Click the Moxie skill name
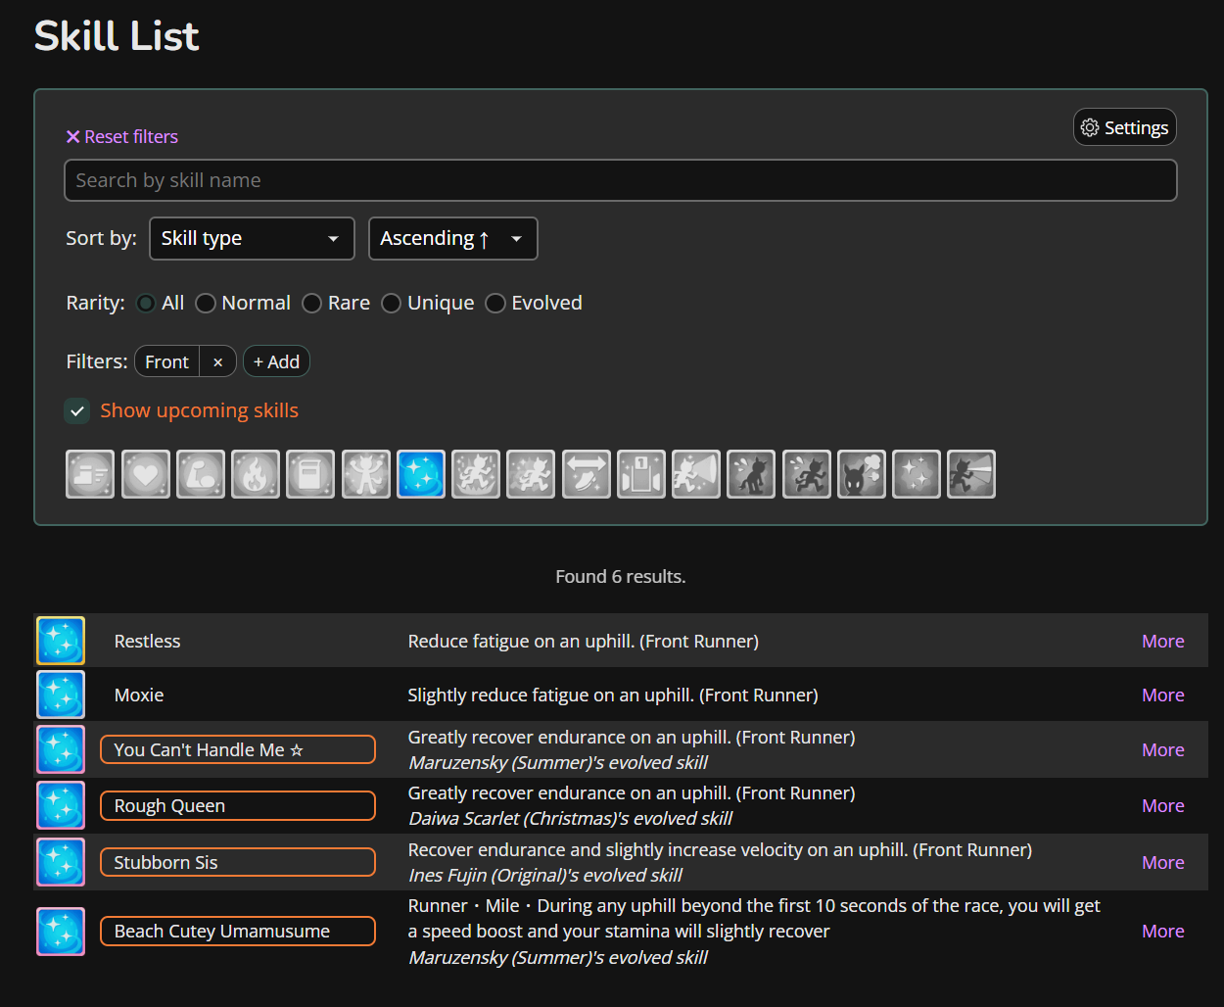This screenshot has height=1007, width=1224. point(139,695)
